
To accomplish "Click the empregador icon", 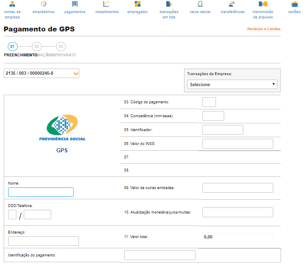I will 137,4.
